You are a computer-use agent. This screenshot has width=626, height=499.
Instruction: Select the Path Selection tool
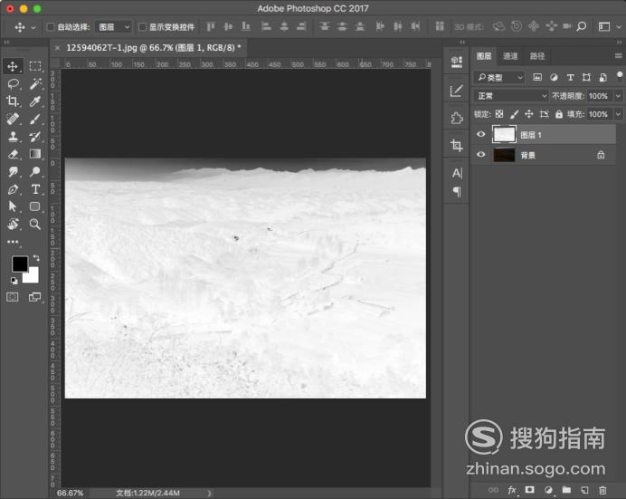coord(13,206)
